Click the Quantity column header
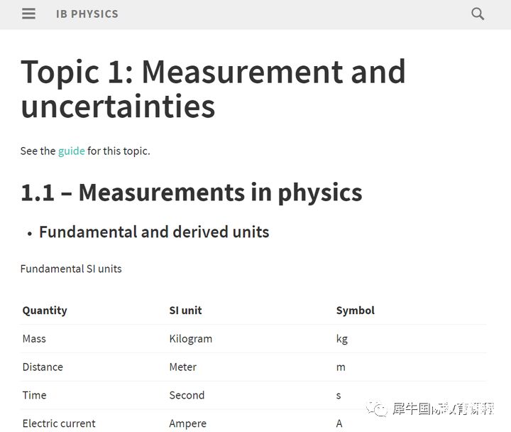This screenshot has width=511, height=432. [45, 310]
